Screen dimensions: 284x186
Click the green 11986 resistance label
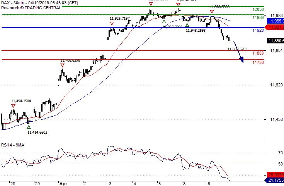tap(258, 17)
